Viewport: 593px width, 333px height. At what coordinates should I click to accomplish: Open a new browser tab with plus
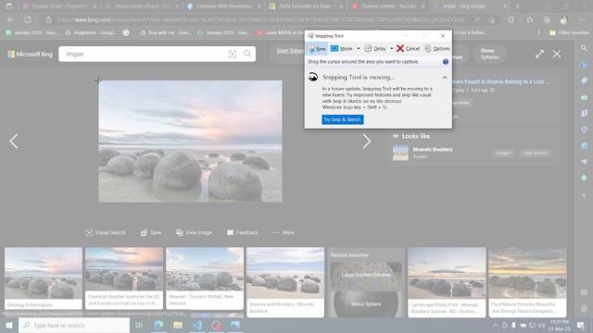(x=518, y=6)
